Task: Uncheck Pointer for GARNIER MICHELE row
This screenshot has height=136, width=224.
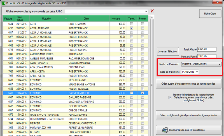Action: click(x=143, y=93)
